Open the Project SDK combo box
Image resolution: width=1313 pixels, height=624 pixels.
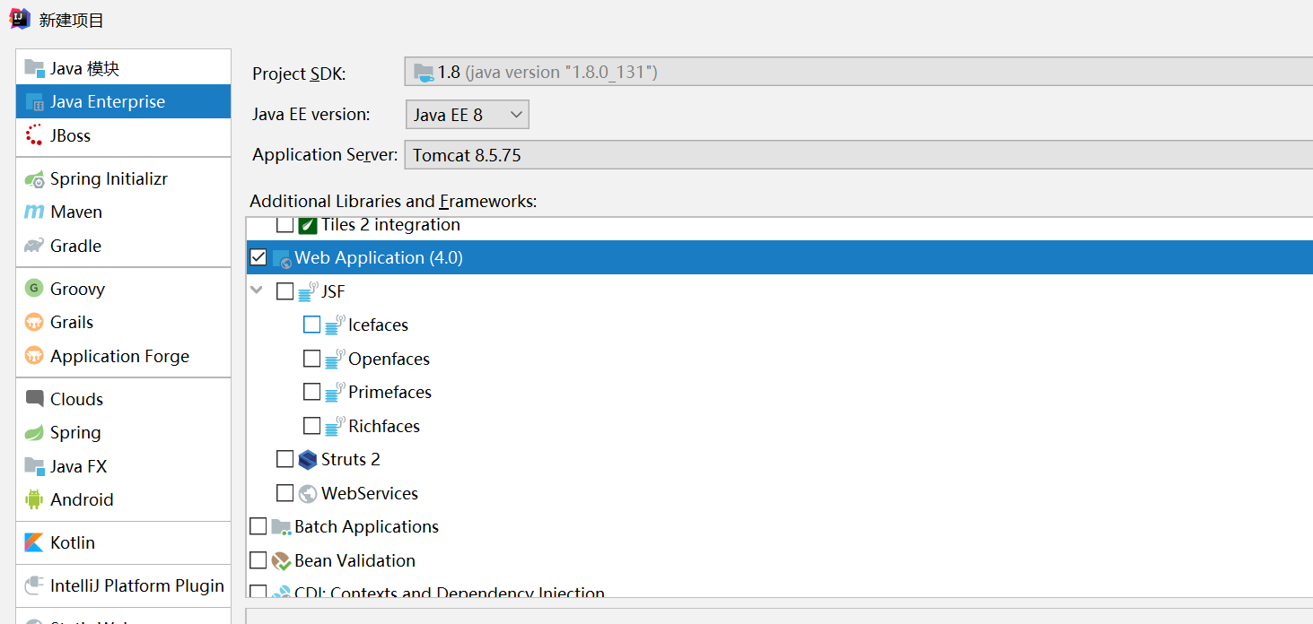[859, 72]
